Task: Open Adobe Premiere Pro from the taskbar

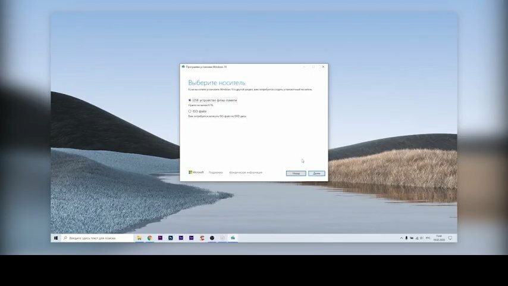Action: pos(160,238)
